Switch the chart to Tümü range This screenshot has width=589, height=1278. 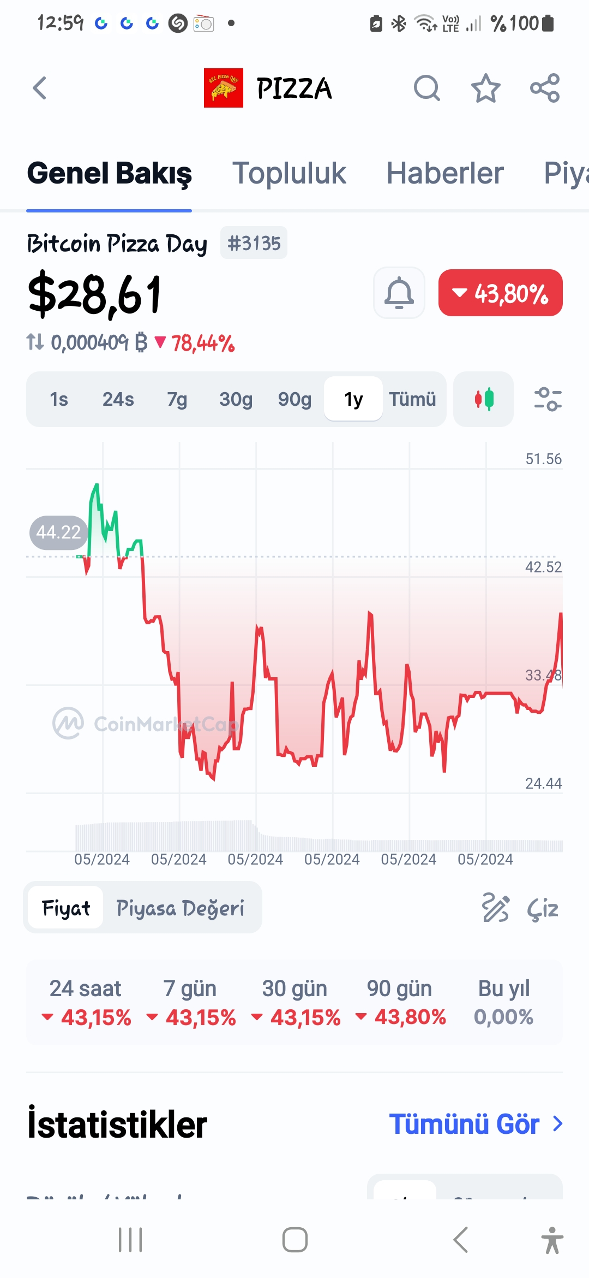(x=412, y=399)
